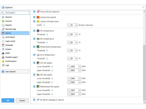146x109 pixels.
Task: Click info icon beside GPU temperature Threshold
Action: pyautogui.click(x=47, y=42)
